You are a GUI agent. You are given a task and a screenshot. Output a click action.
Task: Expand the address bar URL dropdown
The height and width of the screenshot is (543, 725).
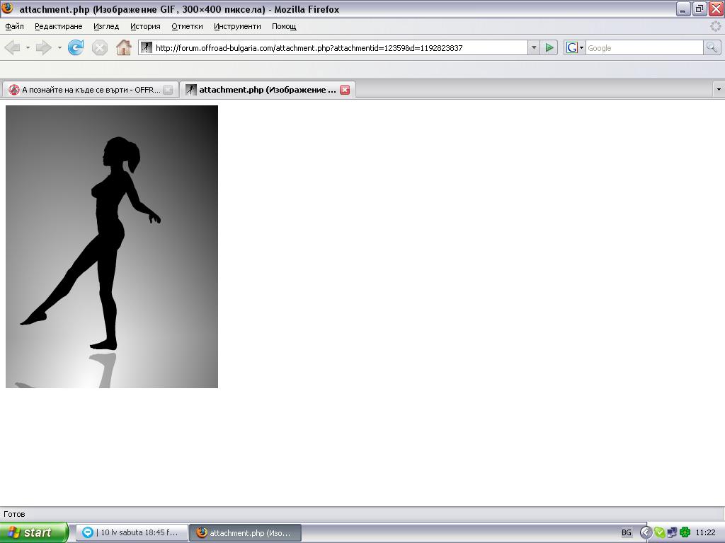click(x=534, y=47)
